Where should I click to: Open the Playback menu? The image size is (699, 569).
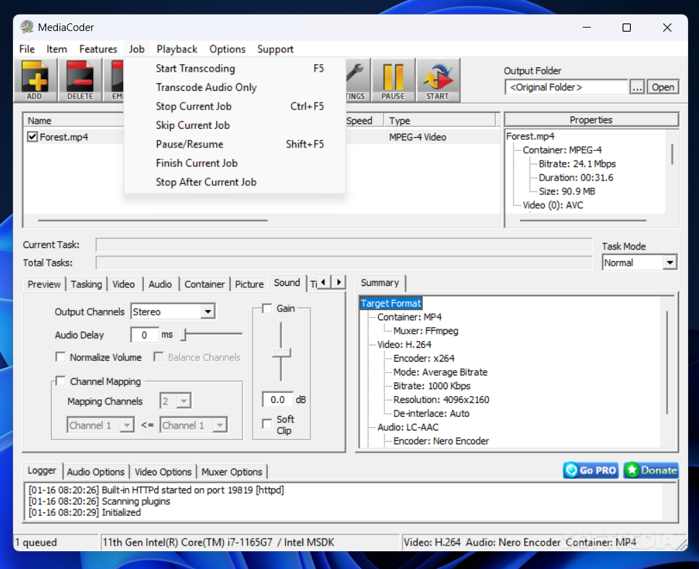coord(177,49)
